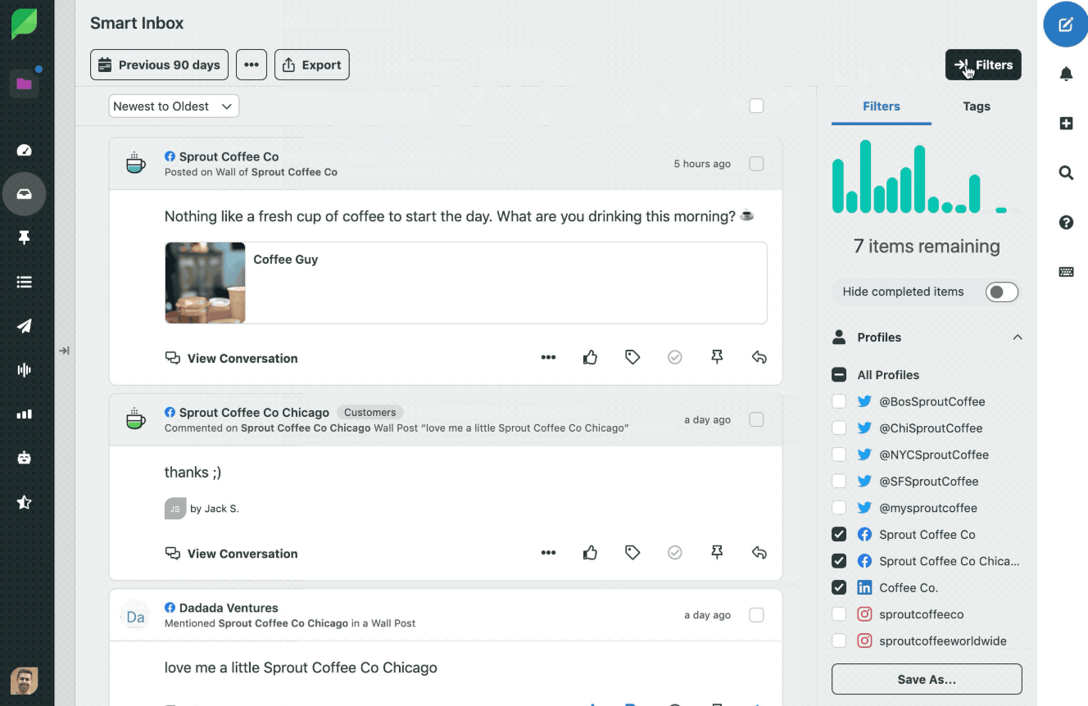
Task: Open notifications bell icon
Action: click(1066, 75)
